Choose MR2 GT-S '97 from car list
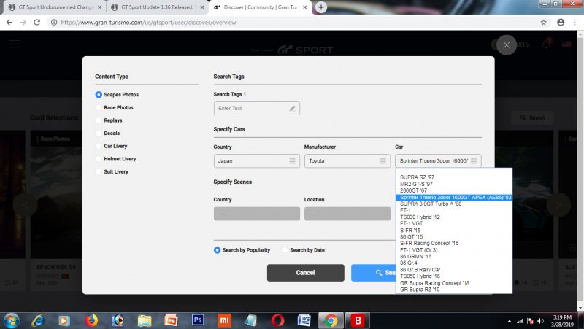This screenshot has width=584, height=329. coord(454,184)
